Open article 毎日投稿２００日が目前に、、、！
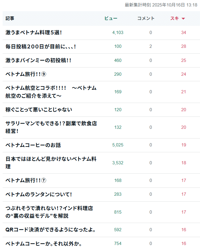200x250 pixels. click(41, 46)
